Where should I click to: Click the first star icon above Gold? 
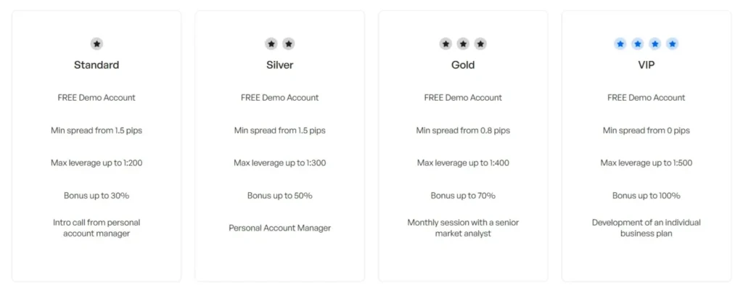(x=446, y=44)
